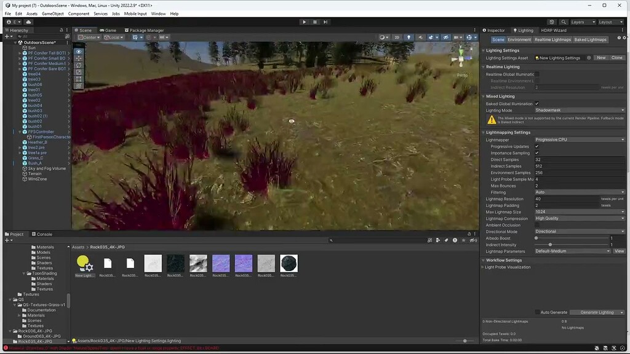This screenshot has width=630, height=354.
Task: Click the Generate Lighting button
Action: 596,312
